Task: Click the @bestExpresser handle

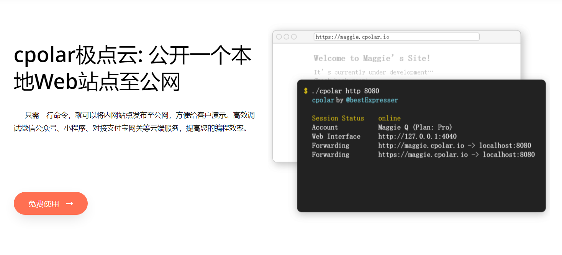Action: click(372, 100)
